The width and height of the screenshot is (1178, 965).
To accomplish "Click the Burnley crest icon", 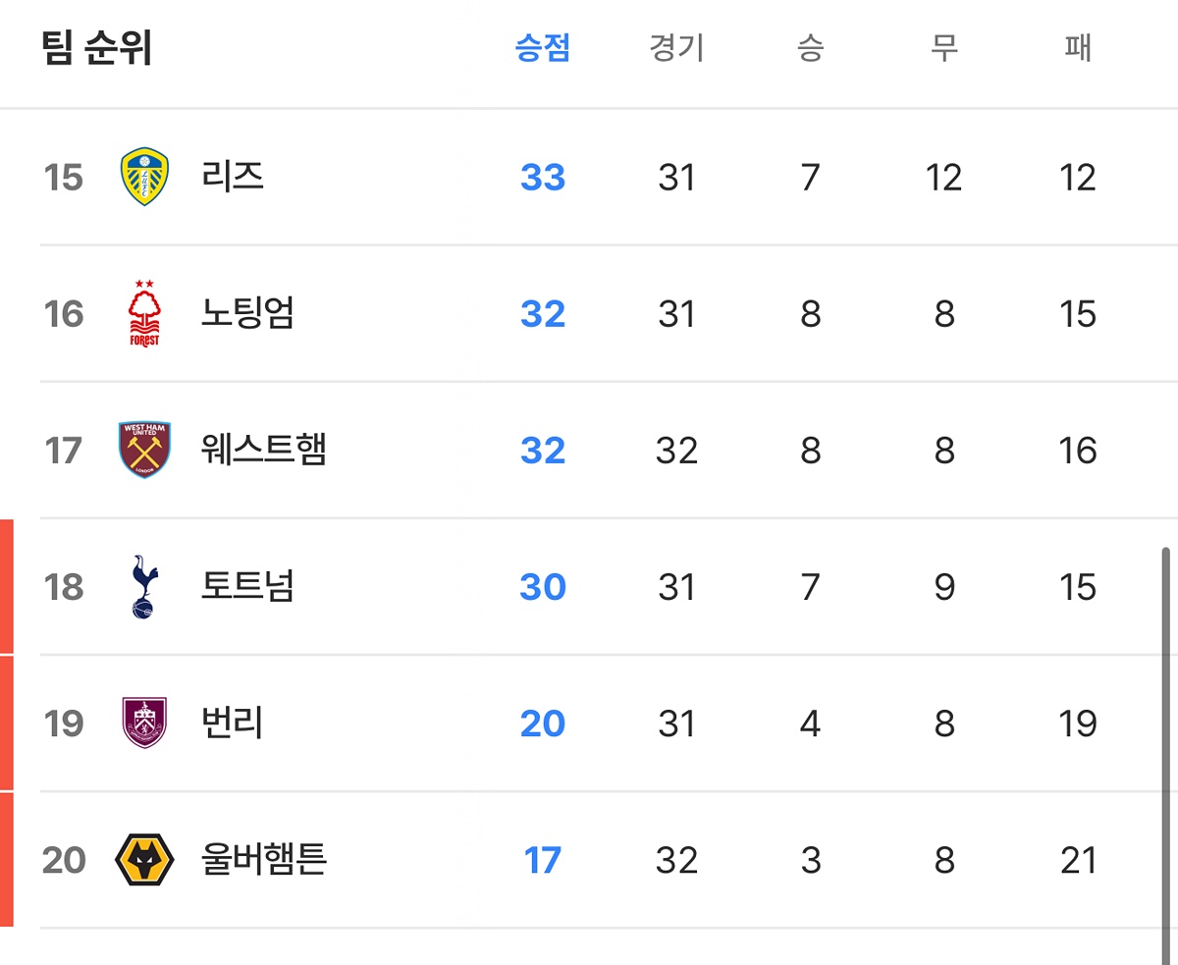I will (x=144, y=723).
